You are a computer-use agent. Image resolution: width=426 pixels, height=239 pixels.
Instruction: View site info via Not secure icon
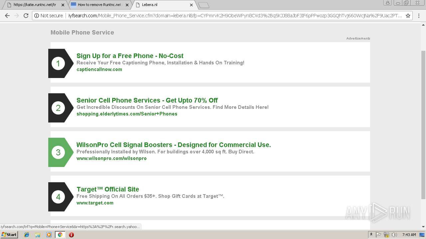coord(49,16)
